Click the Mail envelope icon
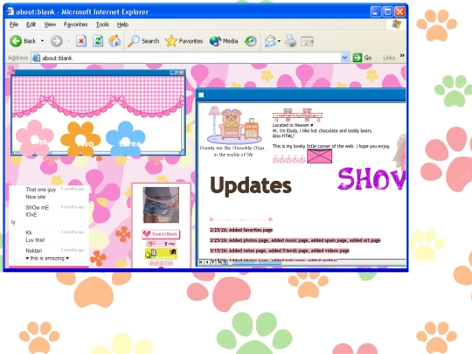The width and height of the screenshot is (472, 354). pos(270,41)
